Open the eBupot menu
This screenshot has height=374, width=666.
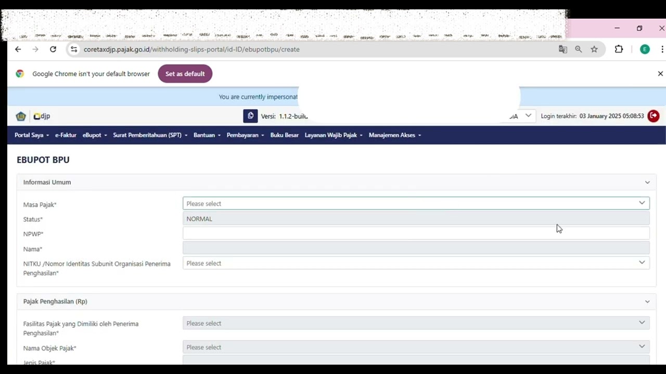94,135
